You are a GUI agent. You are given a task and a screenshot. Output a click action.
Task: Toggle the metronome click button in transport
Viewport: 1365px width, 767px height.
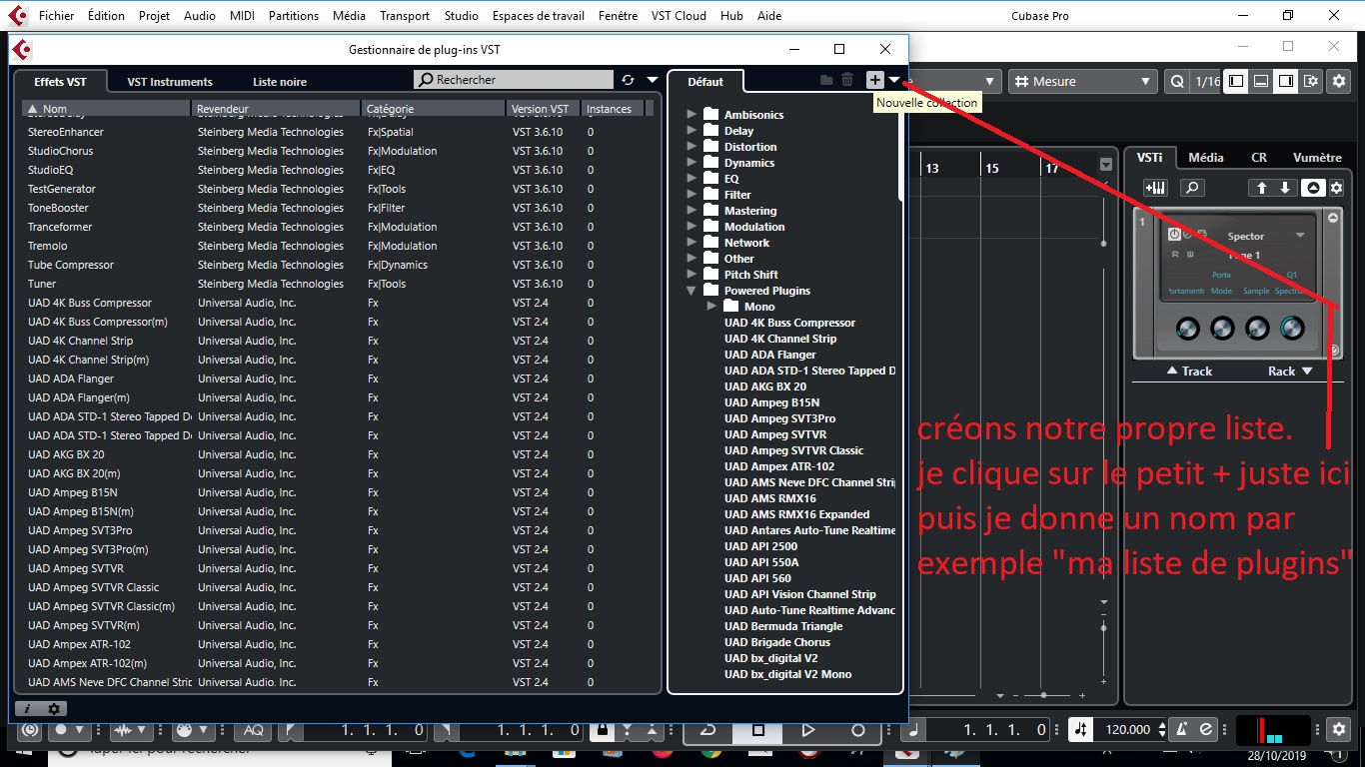[1182, 730]
